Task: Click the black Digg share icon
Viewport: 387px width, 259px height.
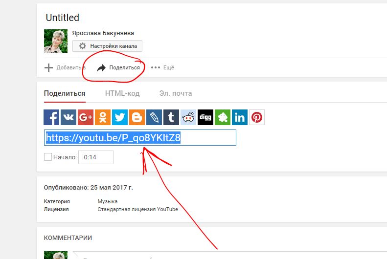Action: [x=205, y=117]
